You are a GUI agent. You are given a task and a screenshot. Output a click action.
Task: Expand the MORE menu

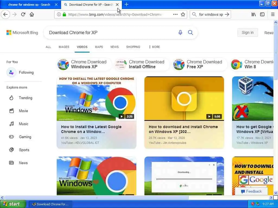tap(154, 47)
